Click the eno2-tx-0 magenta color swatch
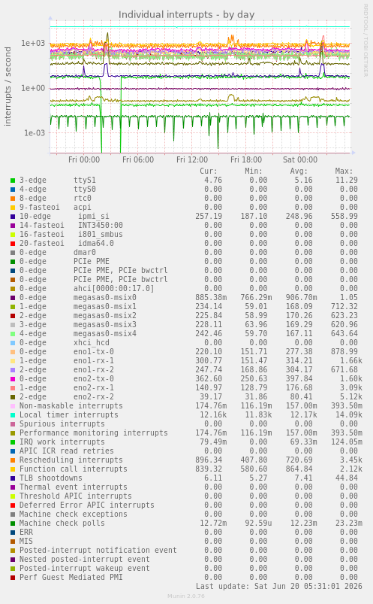 pos(13,379)
